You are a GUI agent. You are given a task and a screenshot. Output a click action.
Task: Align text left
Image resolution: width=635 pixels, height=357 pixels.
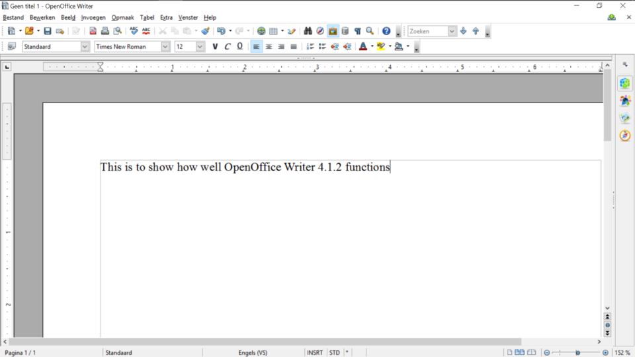tap(257, 46)
